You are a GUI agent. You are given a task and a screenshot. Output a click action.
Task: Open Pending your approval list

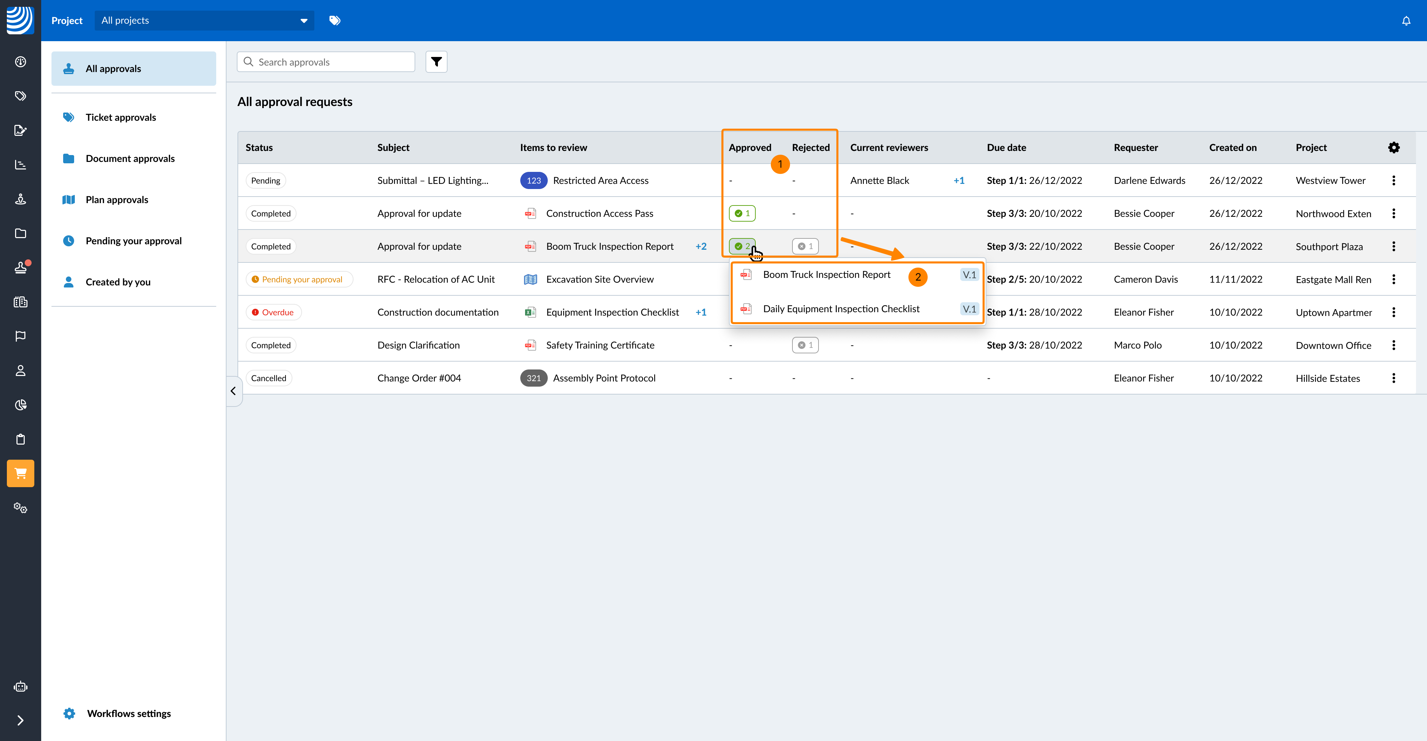click(133, 241)
